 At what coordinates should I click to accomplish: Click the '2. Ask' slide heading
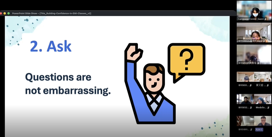coord(51,46)
